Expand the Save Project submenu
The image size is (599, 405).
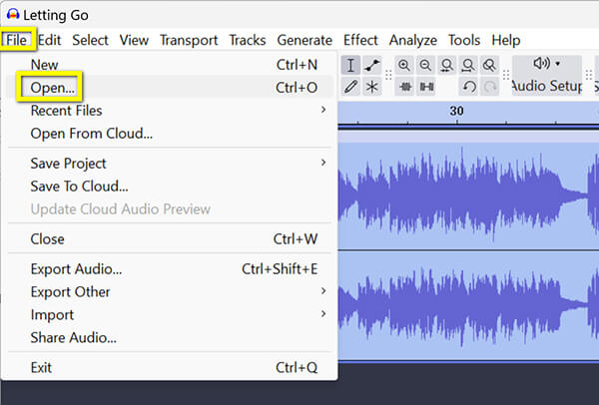pyautogui.click(x=170, y=163)
